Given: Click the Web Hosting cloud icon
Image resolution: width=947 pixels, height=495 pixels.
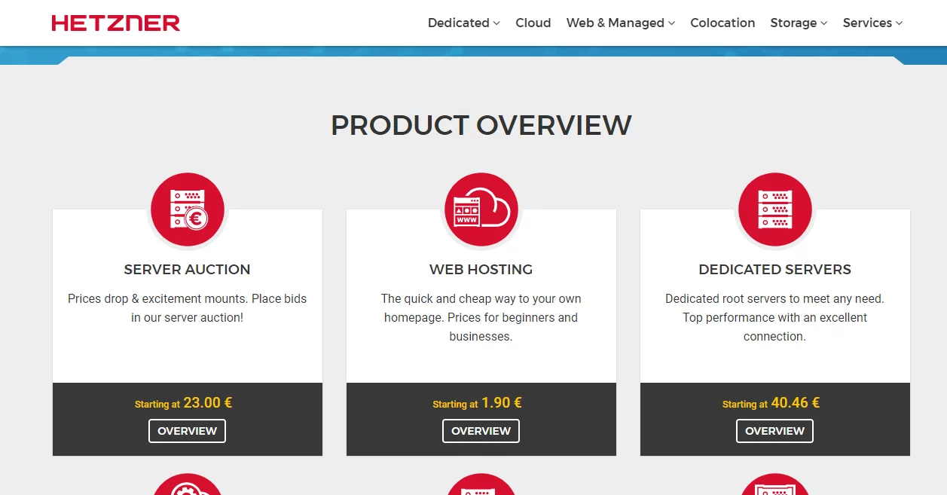Looking at the screenshot, I should click(x=481, y=209).
